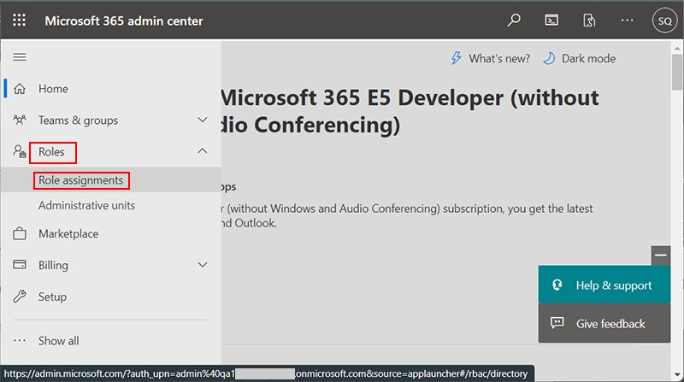Switch to Dark mode

[x=588, y=58]
